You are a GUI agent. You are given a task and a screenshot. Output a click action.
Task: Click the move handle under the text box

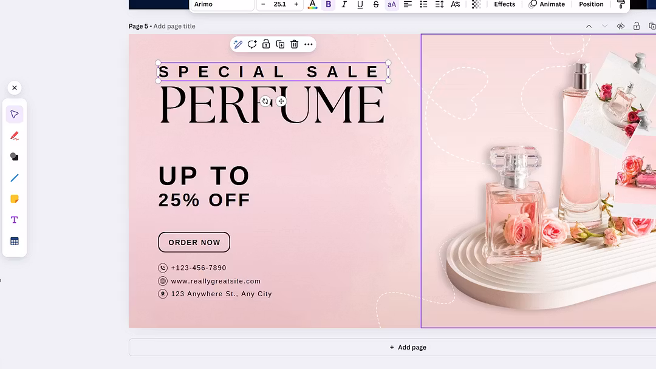(x=281, y=101)
